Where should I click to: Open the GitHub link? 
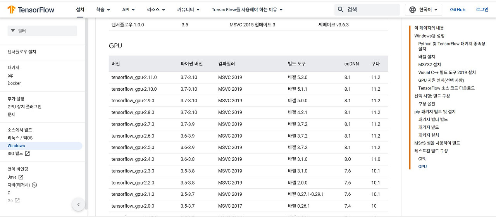tap(458, 10)
